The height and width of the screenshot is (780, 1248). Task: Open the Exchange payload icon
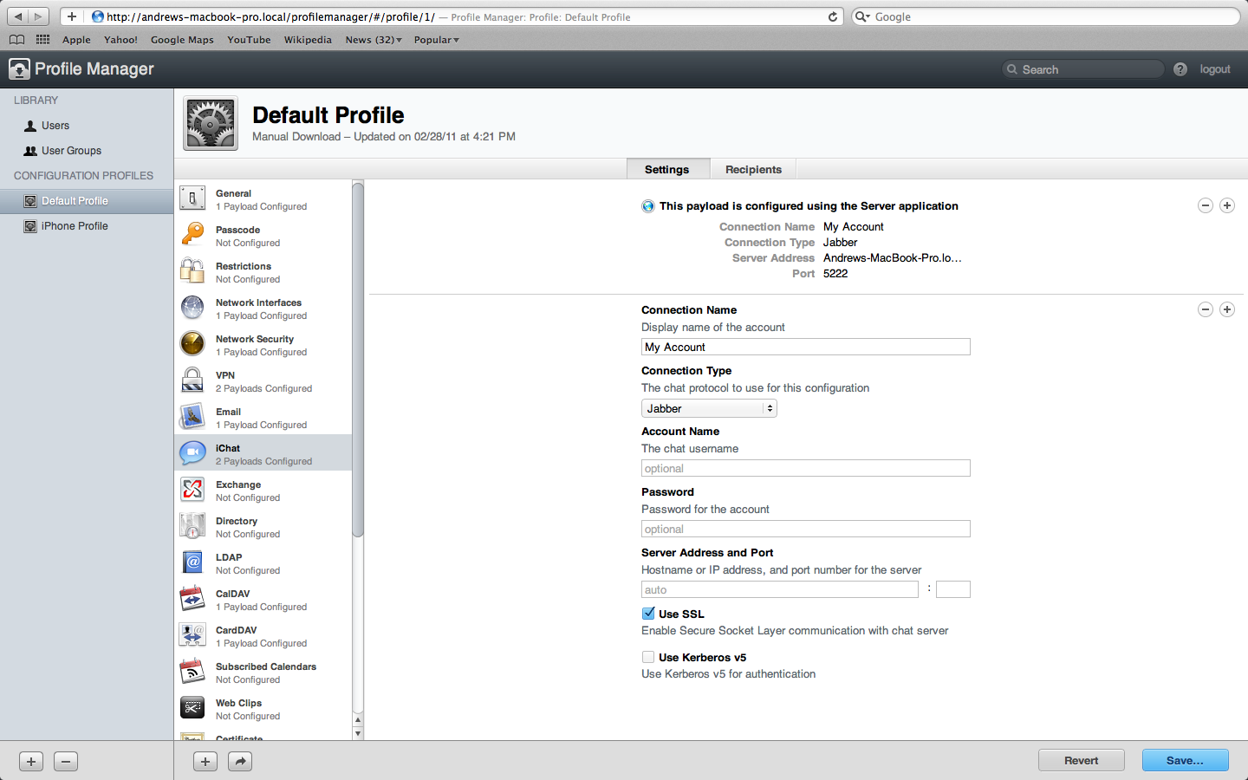[192, 490]
